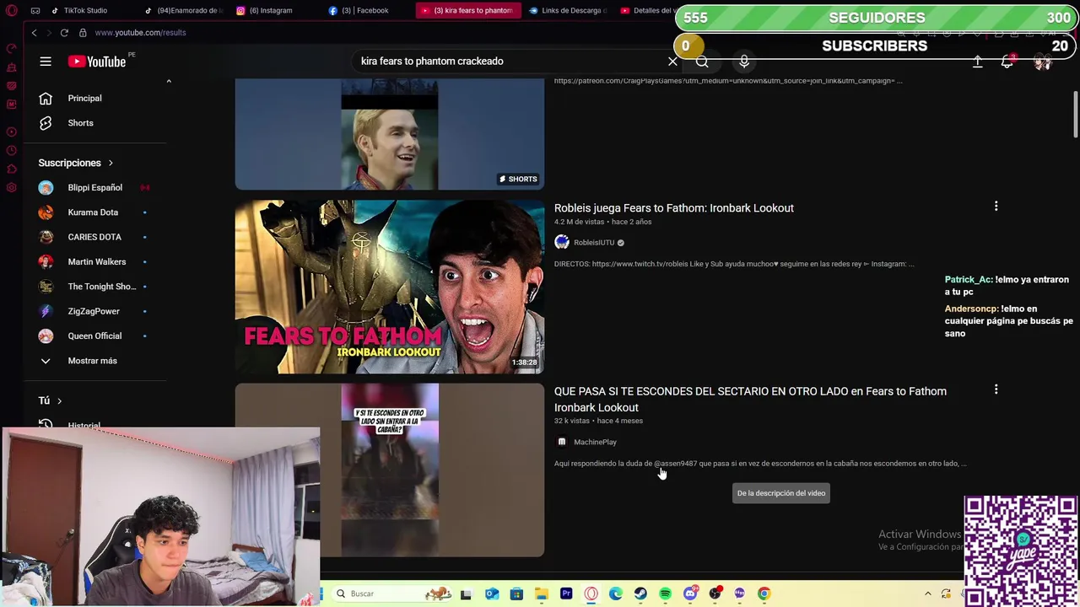The image size is (1080, 607).
Task: Click the results page vertical scrollbar
Action: coord(1075,114)
